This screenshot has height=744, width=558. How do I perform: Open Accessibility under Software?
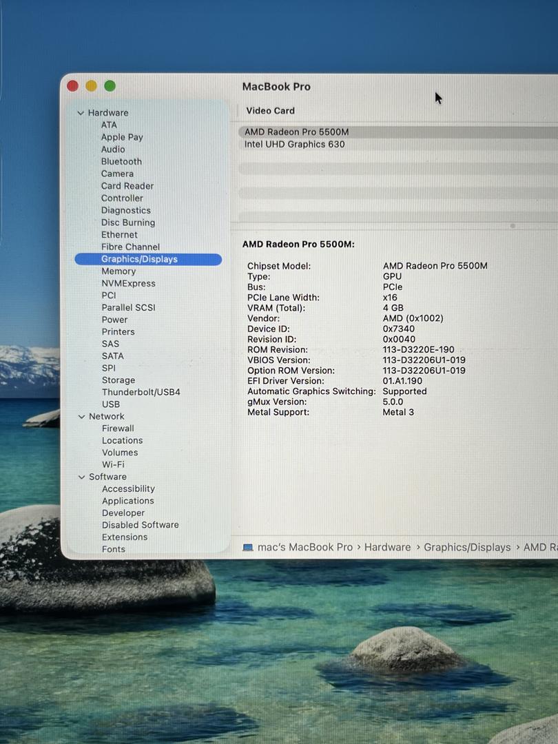[x=129, y=488]
